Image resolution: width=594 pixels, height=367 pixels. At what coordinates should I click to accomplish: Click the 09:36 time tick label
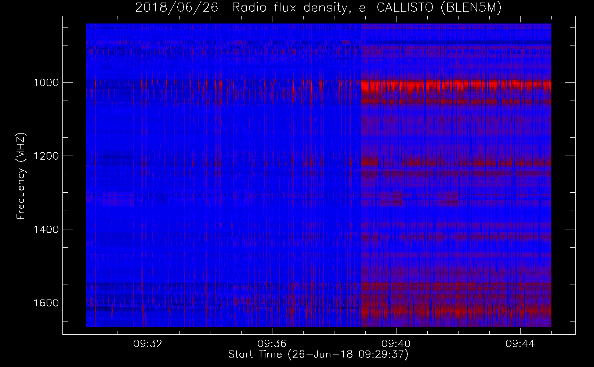point(272,344)
